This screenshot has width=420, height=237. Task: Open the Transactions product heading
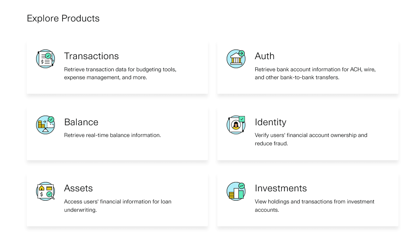tap(91, 56)
